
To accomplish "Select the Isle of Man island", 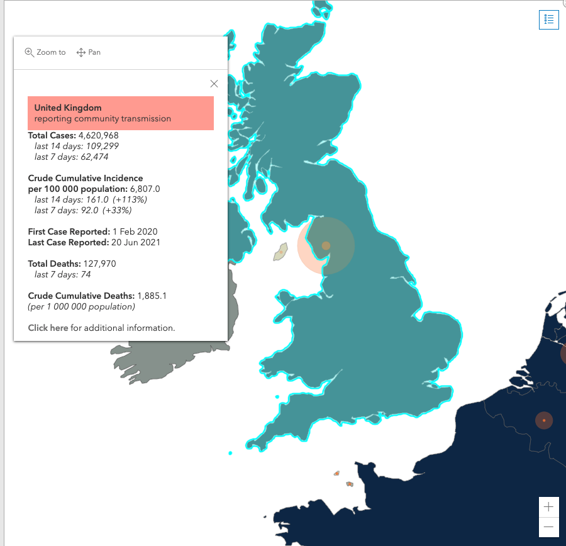I will click(281, 252).
